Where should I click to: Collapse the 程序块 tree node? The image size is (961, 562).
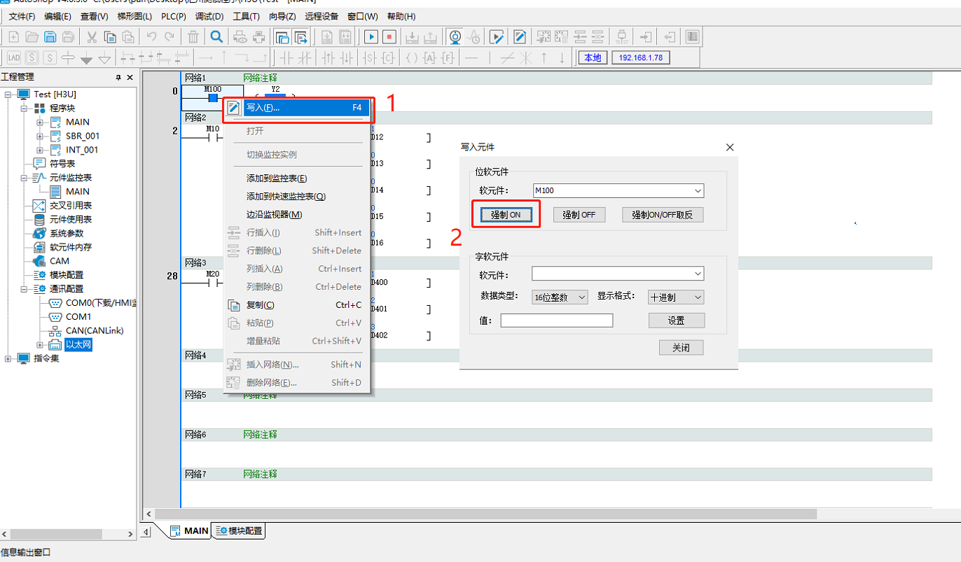coord(24,108)
